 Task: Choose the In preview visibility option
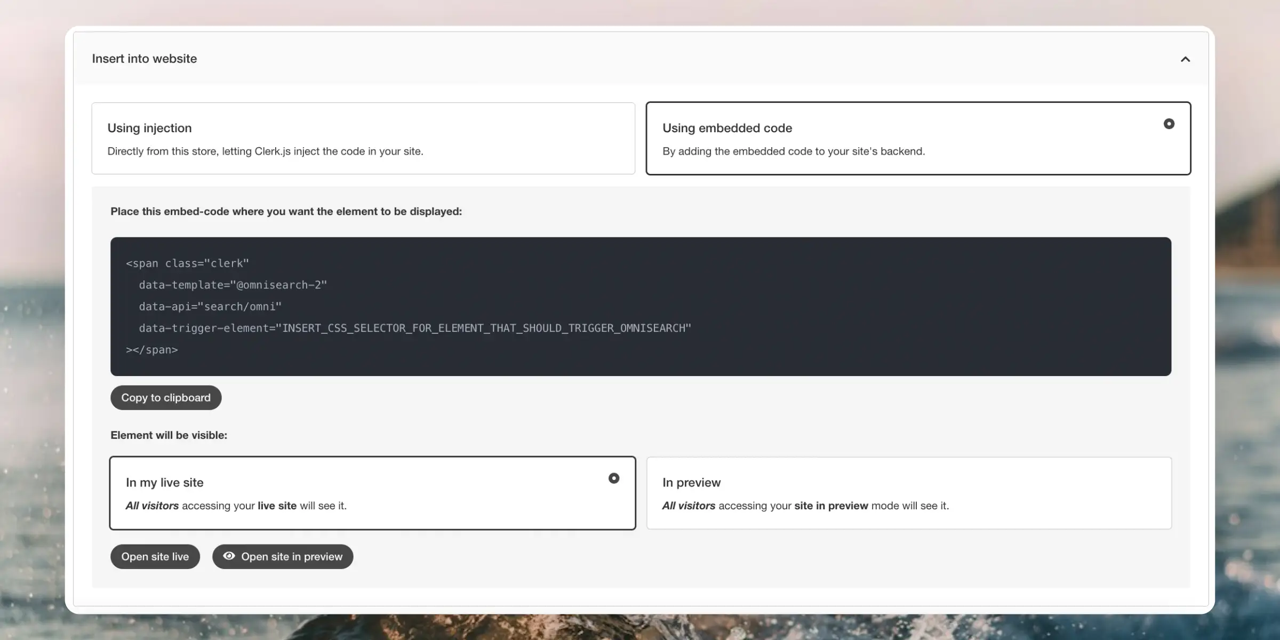tap(908, 493)
